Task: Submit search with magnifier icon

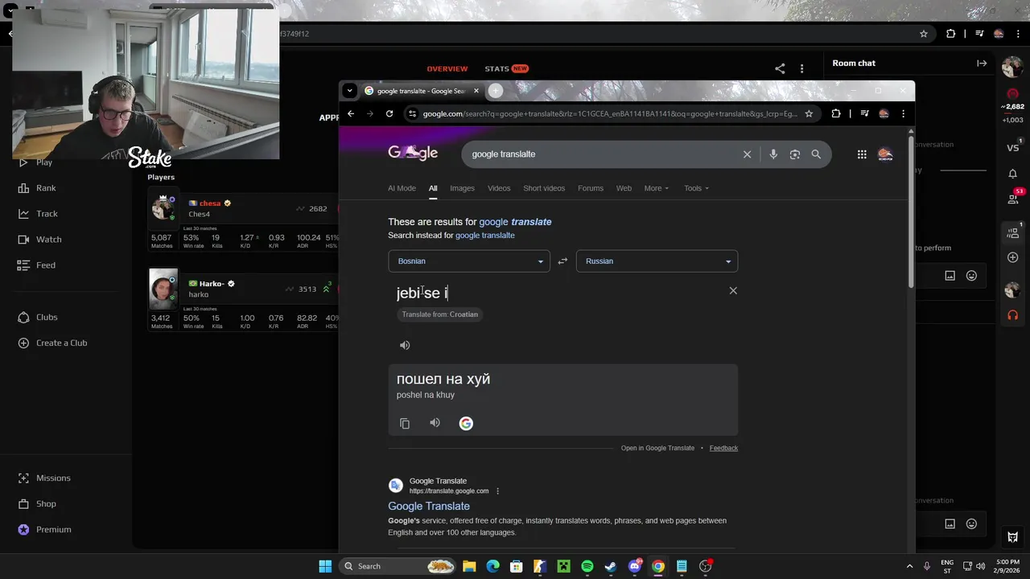Action: tap(816, 154)
